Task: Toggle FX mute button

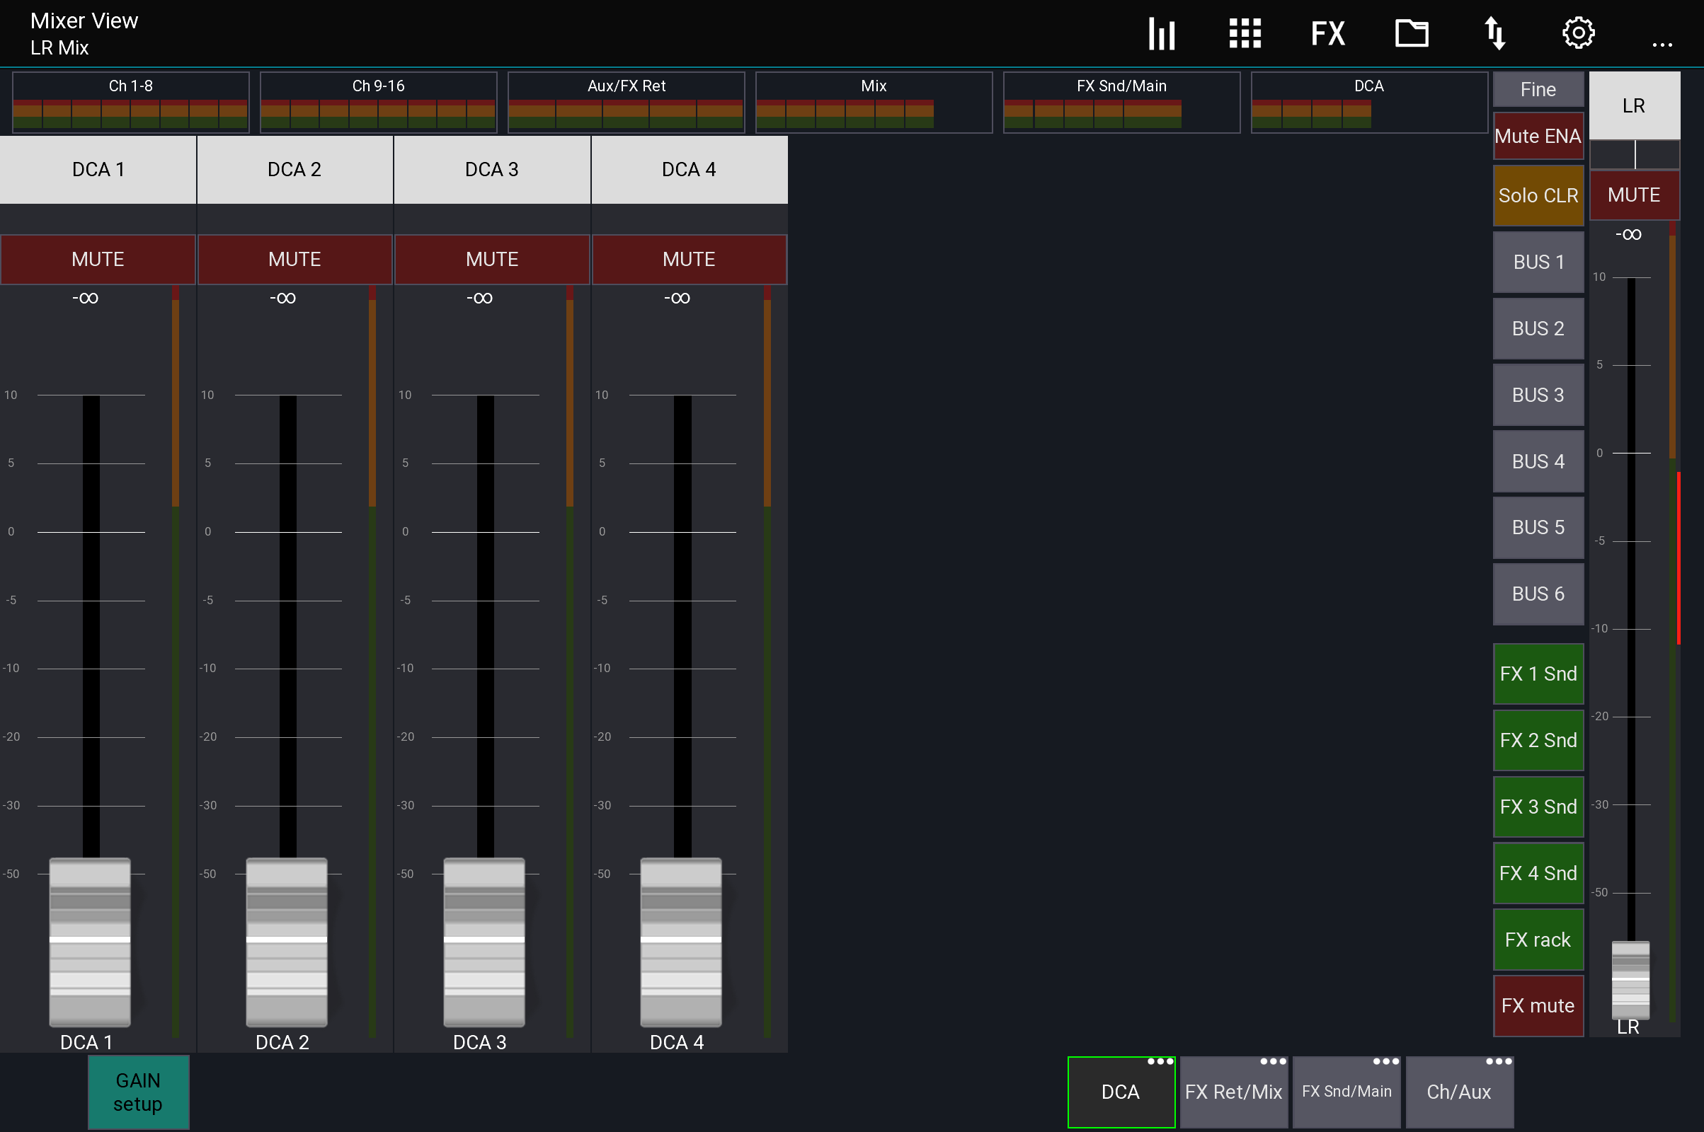Action: (1538, 1005)
